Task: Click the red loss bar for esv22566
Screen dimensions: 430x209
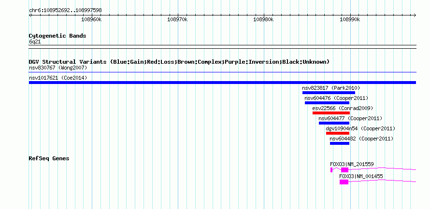Action: point(331,113)
